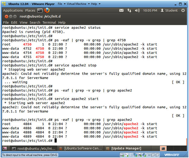Launch the Terminal from the top panel icon
Screen dimensions: 189x158
pyautogui.click(x=40, y=11)
